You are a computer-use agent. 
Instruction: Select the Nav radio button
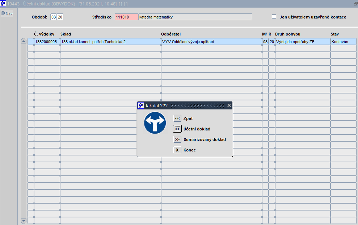pos(3,13)
